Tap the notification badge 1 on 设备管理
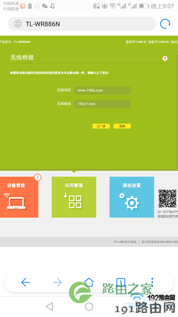Screen dimensions: 178x317 37,177
